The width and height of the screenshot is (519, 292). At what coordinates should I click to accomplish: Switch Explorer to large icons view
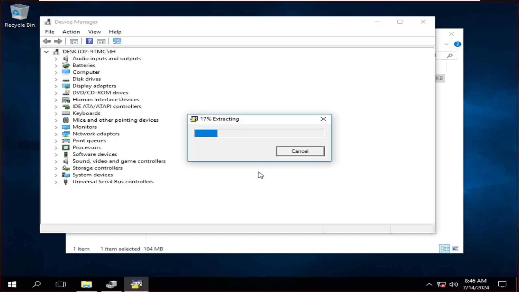click(455, 249)
